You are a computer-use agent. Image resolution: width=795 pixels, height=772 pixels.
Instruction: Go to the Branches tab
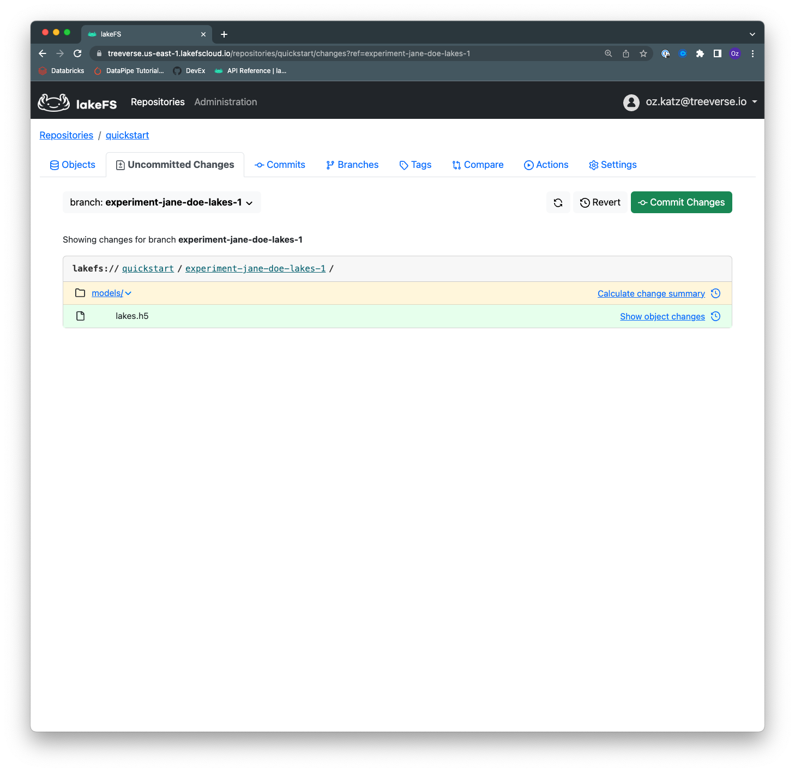pos(352,165)
